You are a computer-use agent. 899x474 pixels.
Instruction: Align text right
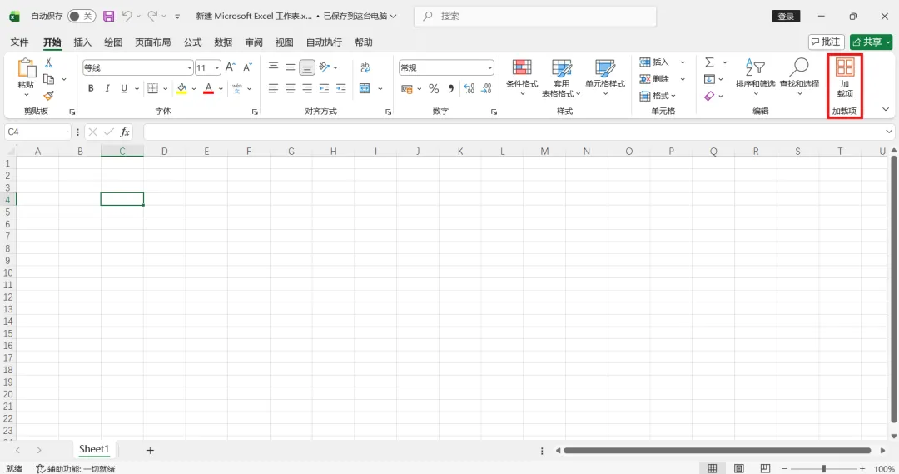point(307,88)
